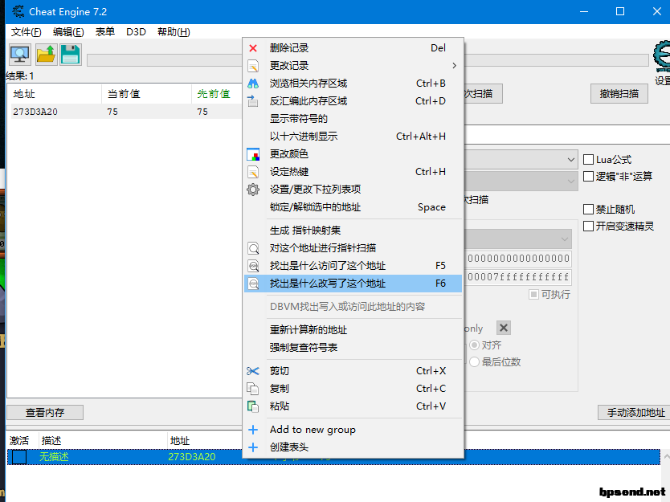Viewport: 670px width, 502px height.
Task: Select the 最后位数 radio button
Action: coord(474,362)
